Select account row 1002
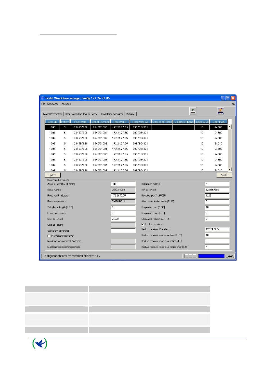The height and width of the screenshot is (380, 268). 136,138
